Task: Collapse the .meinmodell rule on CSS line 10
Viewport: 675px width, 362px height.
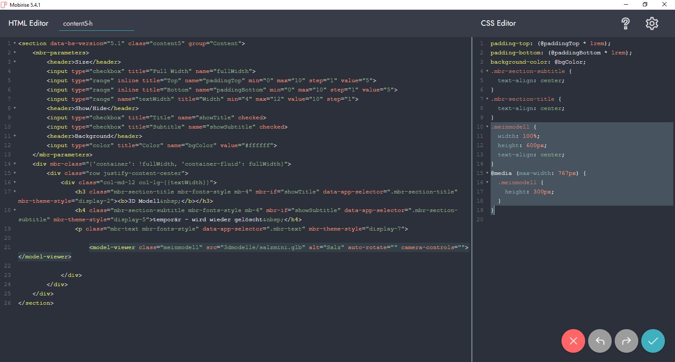Action: [x=487, y=127]
